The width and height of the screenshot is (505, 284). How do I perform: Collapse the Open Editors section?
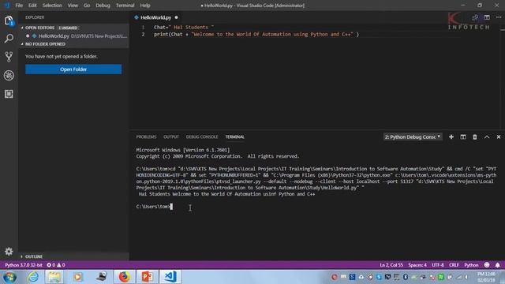pos(74,28)
